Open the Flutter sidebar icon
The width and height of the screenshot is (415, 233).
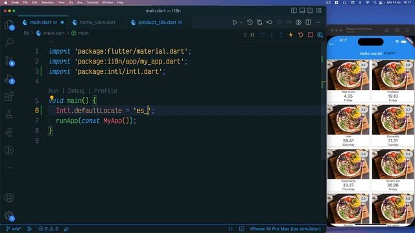[x=9, y=132]
